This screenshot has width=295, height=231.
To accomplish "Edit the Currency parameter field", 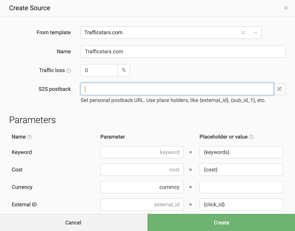I will click(142, 187).
